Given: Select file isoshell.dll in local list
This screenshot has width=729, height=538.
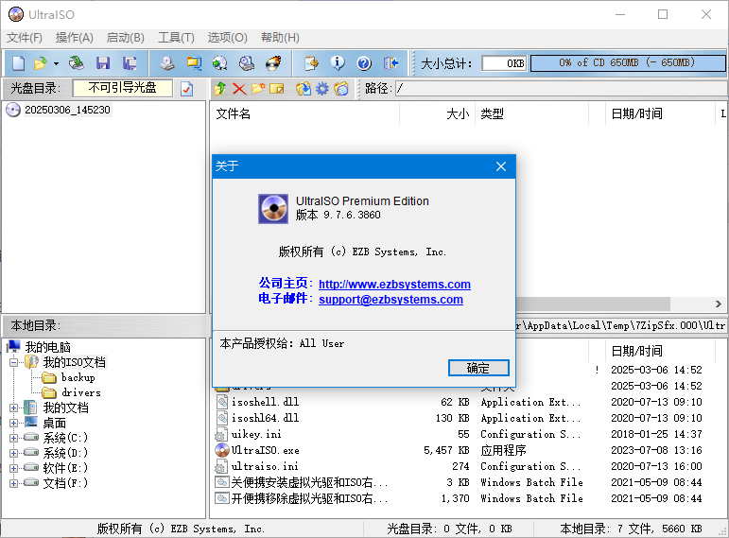Looking at the screenshot, I should [265, 402].
